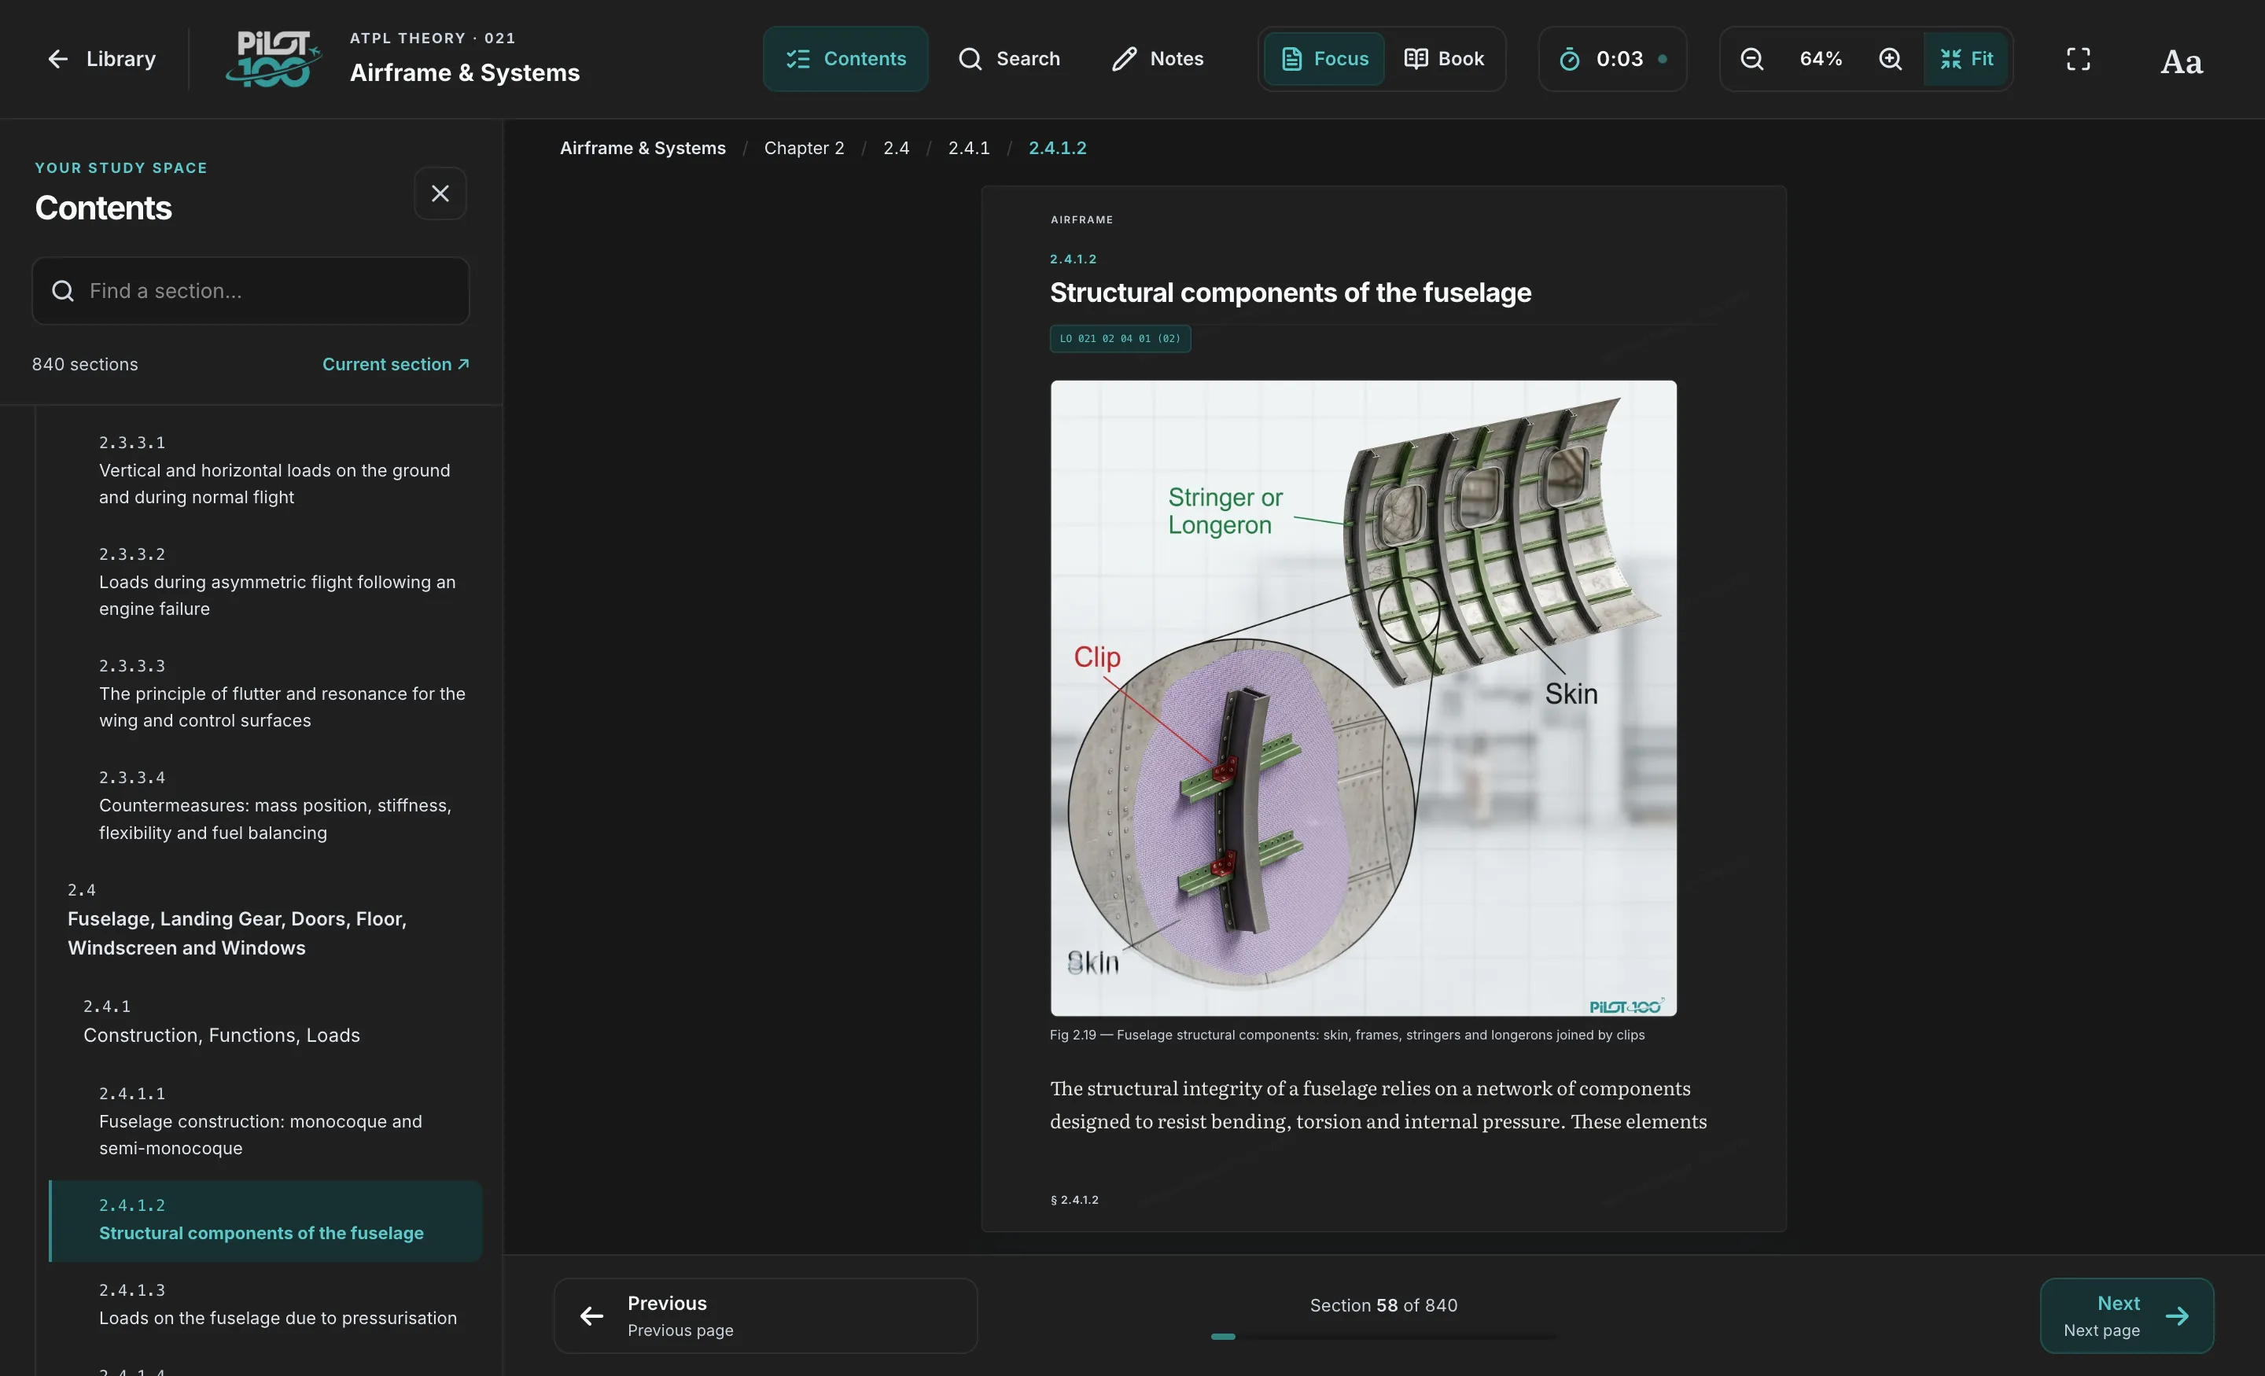Open section 2.3.3.1 Vertical and horizontal loads
Viewport: 2265px width, 1376px height.
(267, 469)
